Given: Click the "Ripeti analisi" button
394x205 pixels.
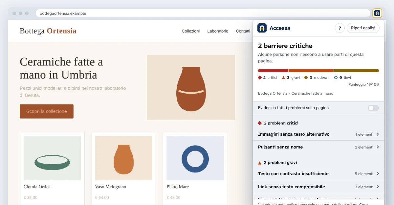Looking at the screenshot, I should pyautogui.click(x=363, y=28).
